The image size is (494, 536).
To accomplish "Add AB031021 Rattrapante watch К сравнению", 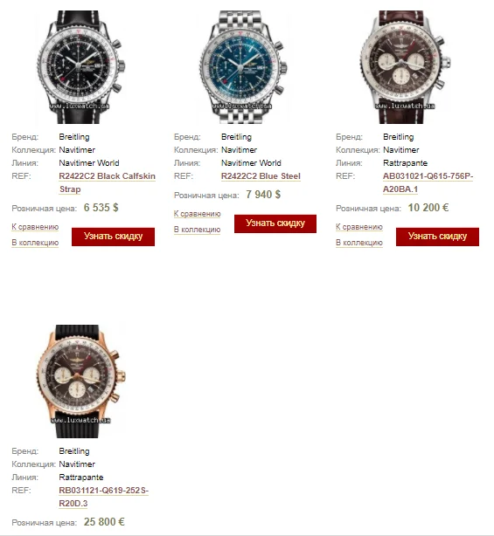I will pyautogui.click(x=359, y=227).
